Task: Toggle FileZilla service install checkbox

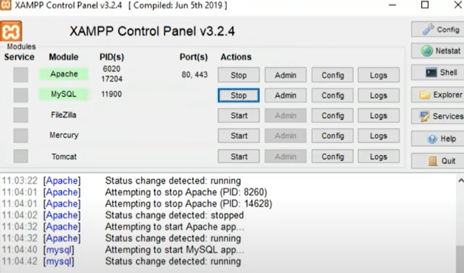Action: [21, 115]
